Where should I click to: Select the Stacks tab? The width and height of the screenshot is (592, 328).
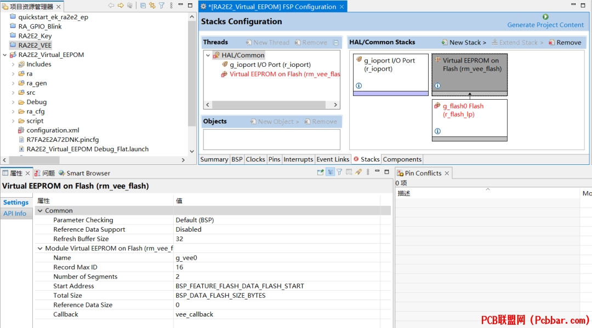coord(366,159)
